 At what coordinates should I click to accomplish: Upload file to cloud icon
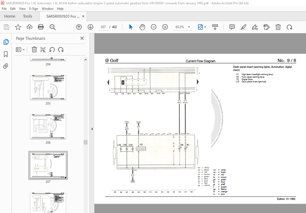click(x=30, y=27)
